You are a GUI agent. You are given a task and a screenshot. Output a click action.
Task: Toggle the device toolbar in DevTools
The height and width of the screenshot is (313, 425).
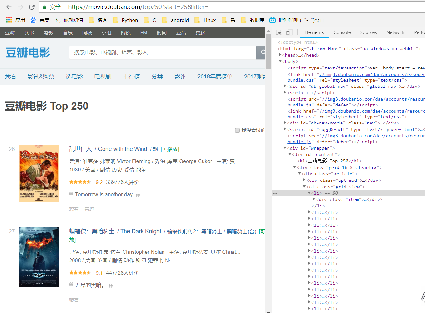point(289,32)
